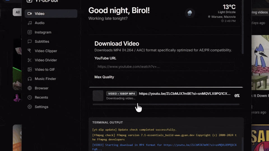
Task: Click the green video thumbnail in background window
Action: (x=17, y=64)
